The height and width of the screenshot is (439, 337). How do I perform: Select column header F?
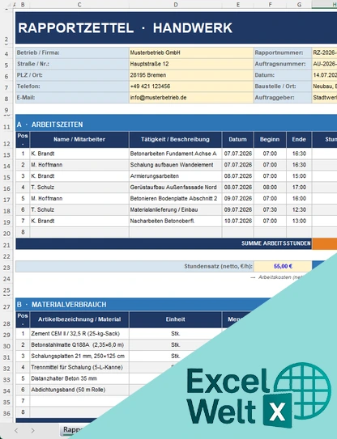[270, 5]
